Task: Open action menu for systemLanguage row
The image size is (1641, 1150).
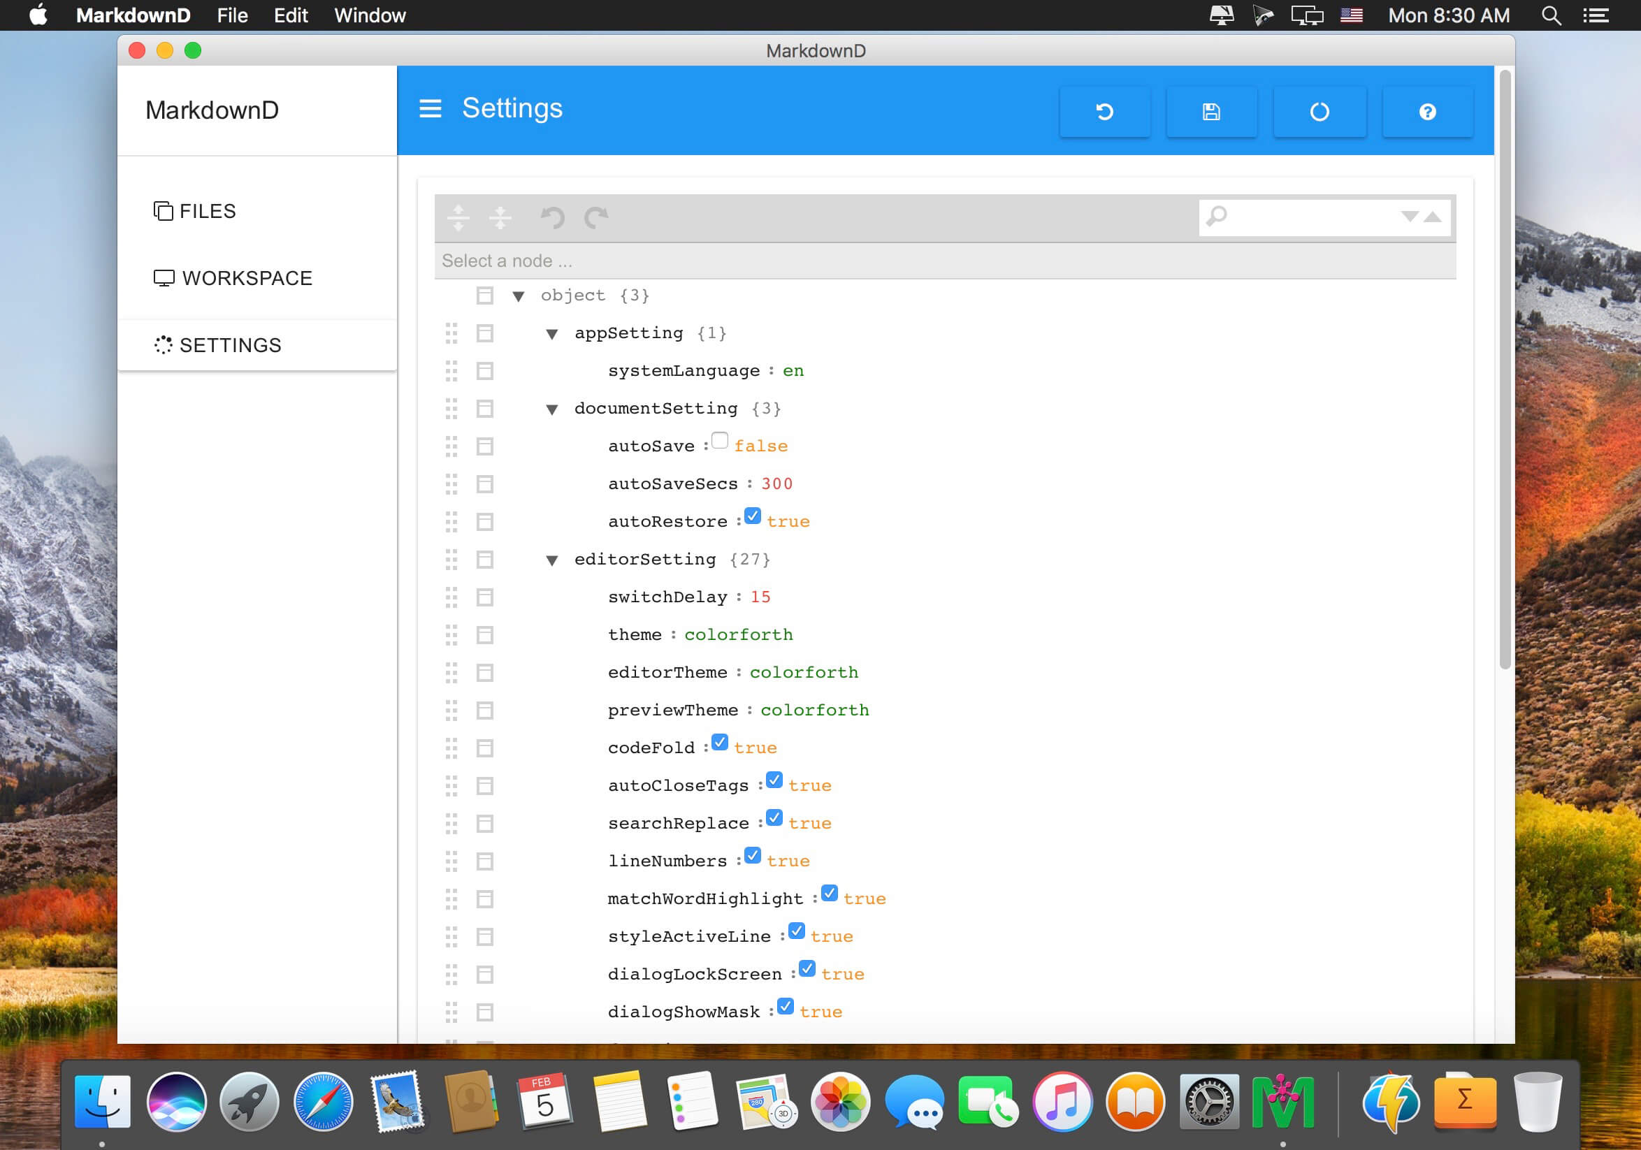Action: point(484,372)
